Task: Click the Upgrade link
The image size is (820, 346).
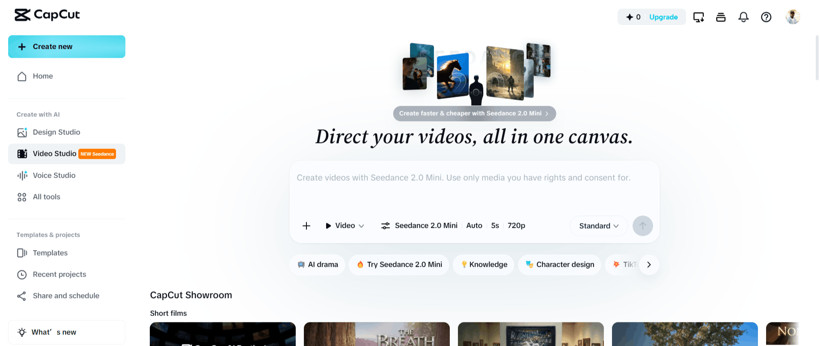Action: click(663, 17)
